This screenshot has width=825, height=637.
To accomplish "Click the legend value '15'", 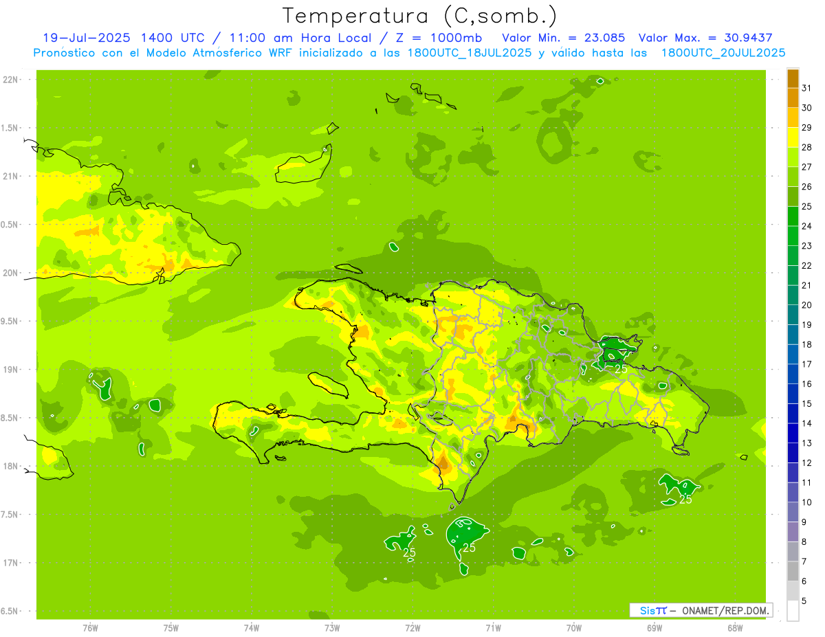I will pyautogui.click(x=807, y=404).
